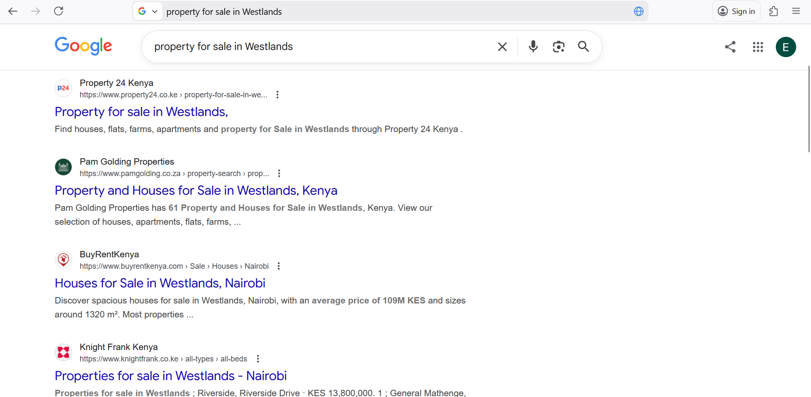The image size is (811, 397).
Task: Clear the search query with the X icon
Action: click(502, 47)
